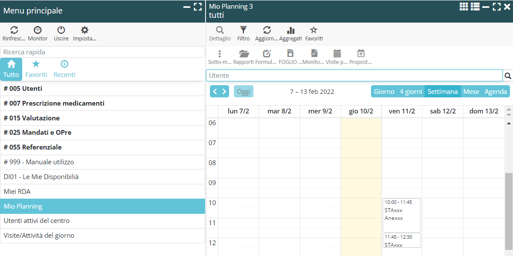Open the Aggregati chart icon
Viewport: 513px width, 256px height.
pos(290,30)
